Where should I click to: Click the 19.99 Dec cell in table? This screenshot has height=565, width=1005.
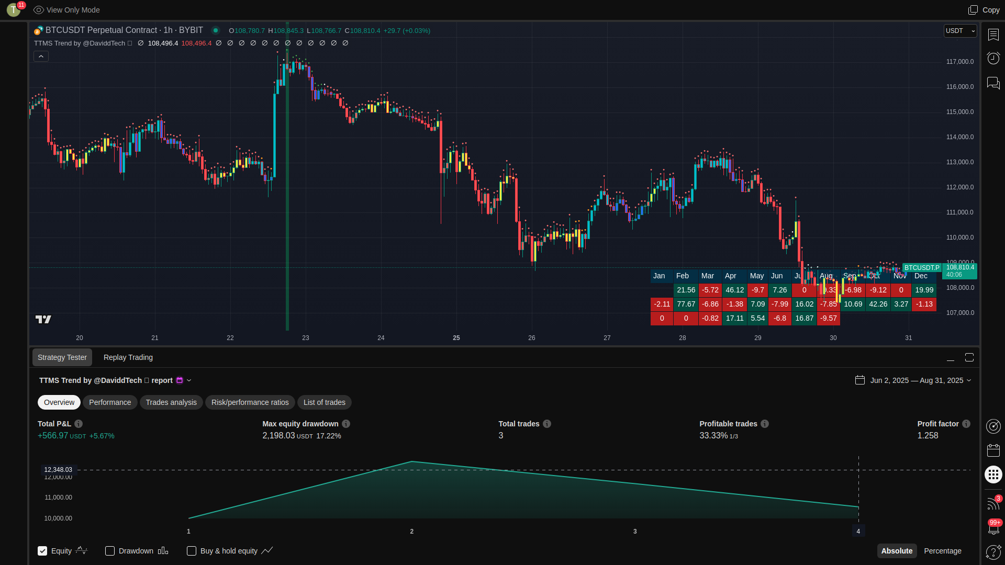(924, 290)
